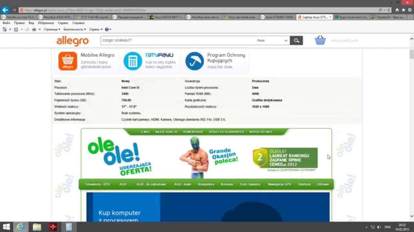Switch to the Asus UX31A DB71 tab
The height and width of the screenshot is (232, 414).
(x=167, y=17)
